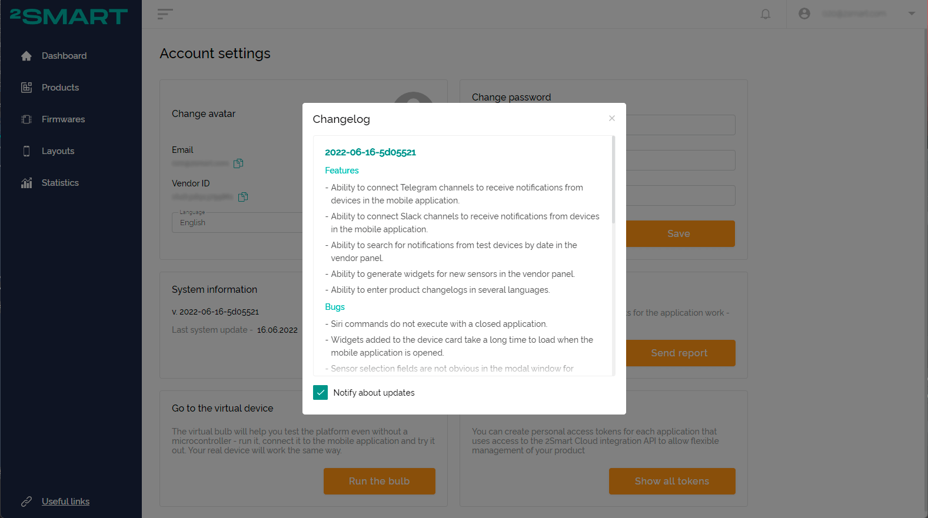The height and width of the screenshot is (518, 928).
Task: Click the Features section heading
Action: tap(342, 171)
